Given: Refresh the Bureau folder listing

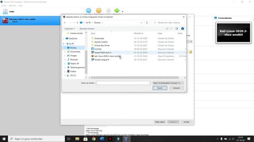Looking at the screenshot, I should tap(147, 23).
